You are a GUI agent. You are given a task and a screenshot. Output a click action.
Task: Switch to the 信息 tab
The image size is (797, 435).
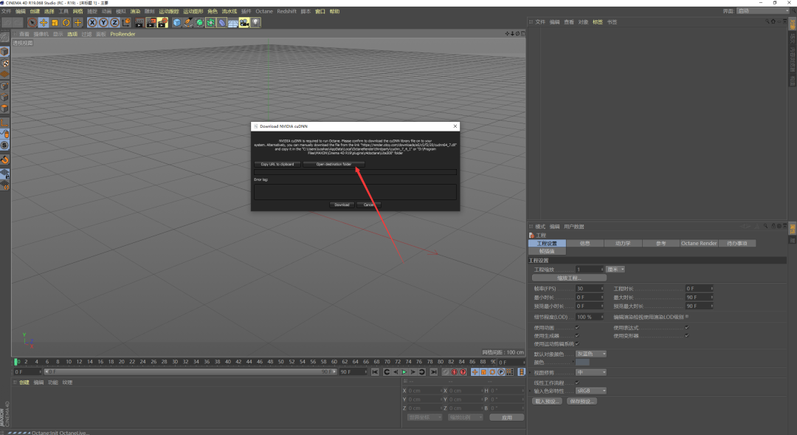(x=585, y=243)
